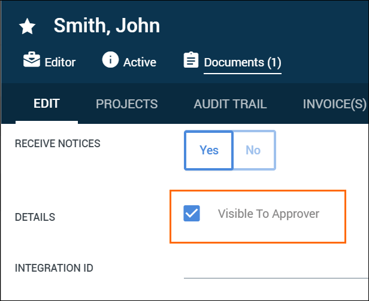Click the briefcase Editor icon

(32, 60)
